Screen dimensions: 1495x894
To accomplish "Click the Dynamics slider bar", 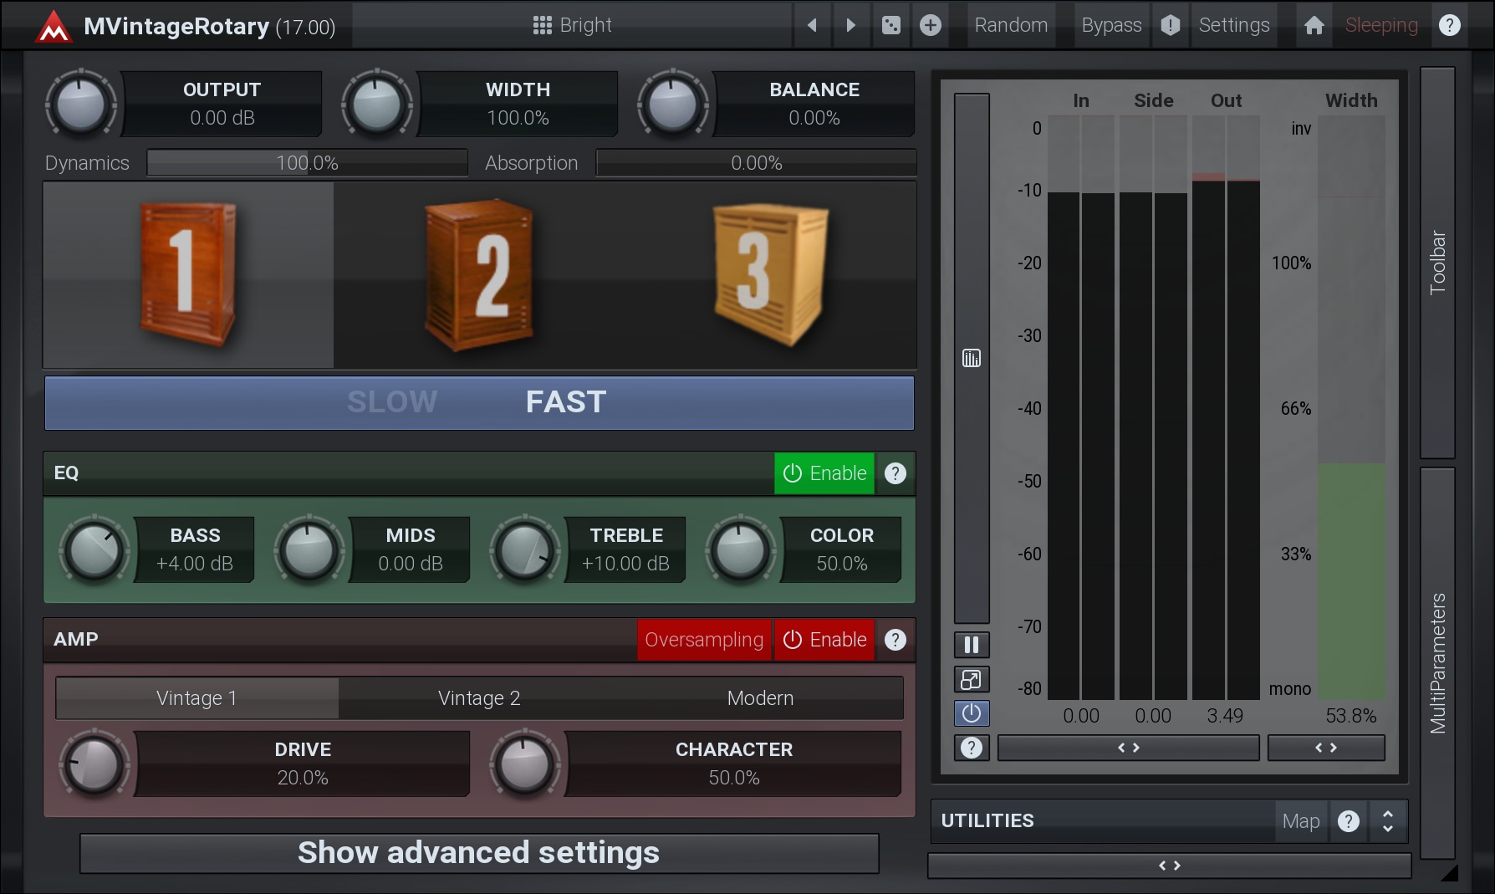I will 307,163.
